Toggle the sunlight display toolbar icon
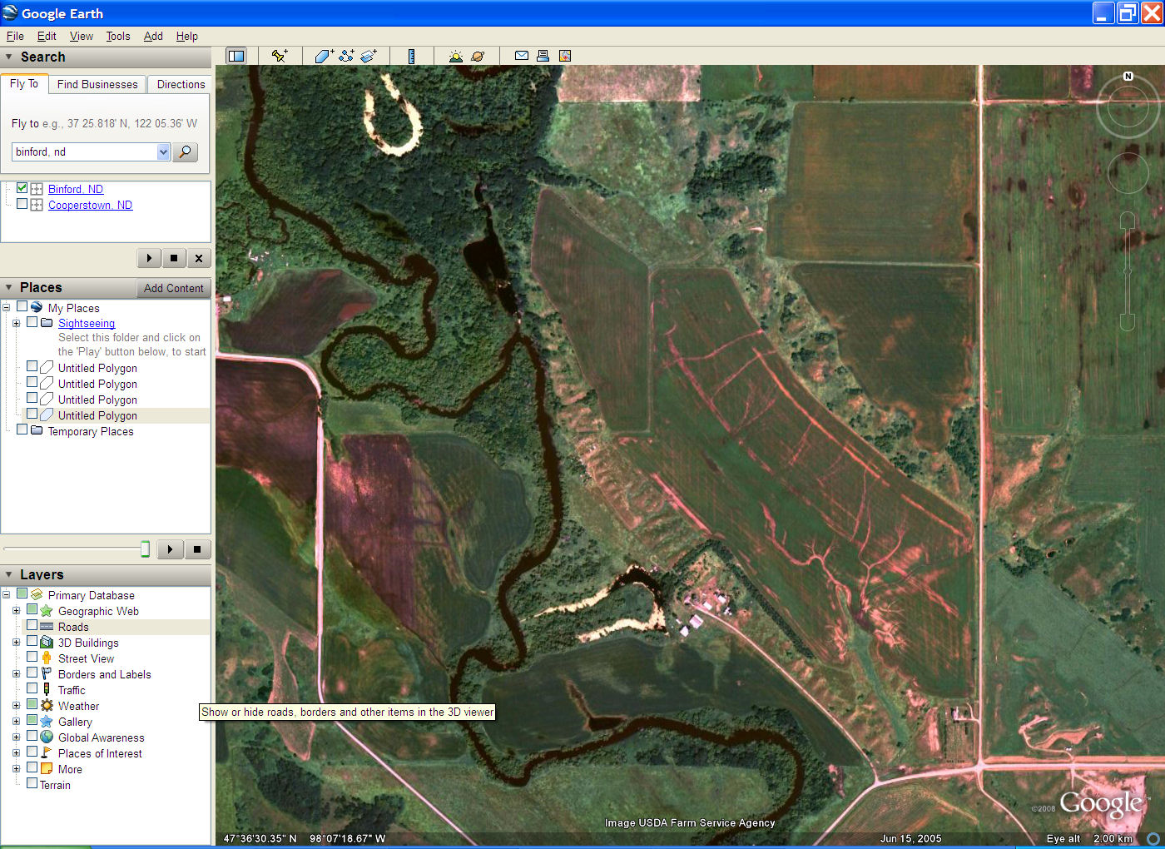Image resolution: width=1165 pixels, height=849 pixels. pyautogui.click(x=455, y=56)
